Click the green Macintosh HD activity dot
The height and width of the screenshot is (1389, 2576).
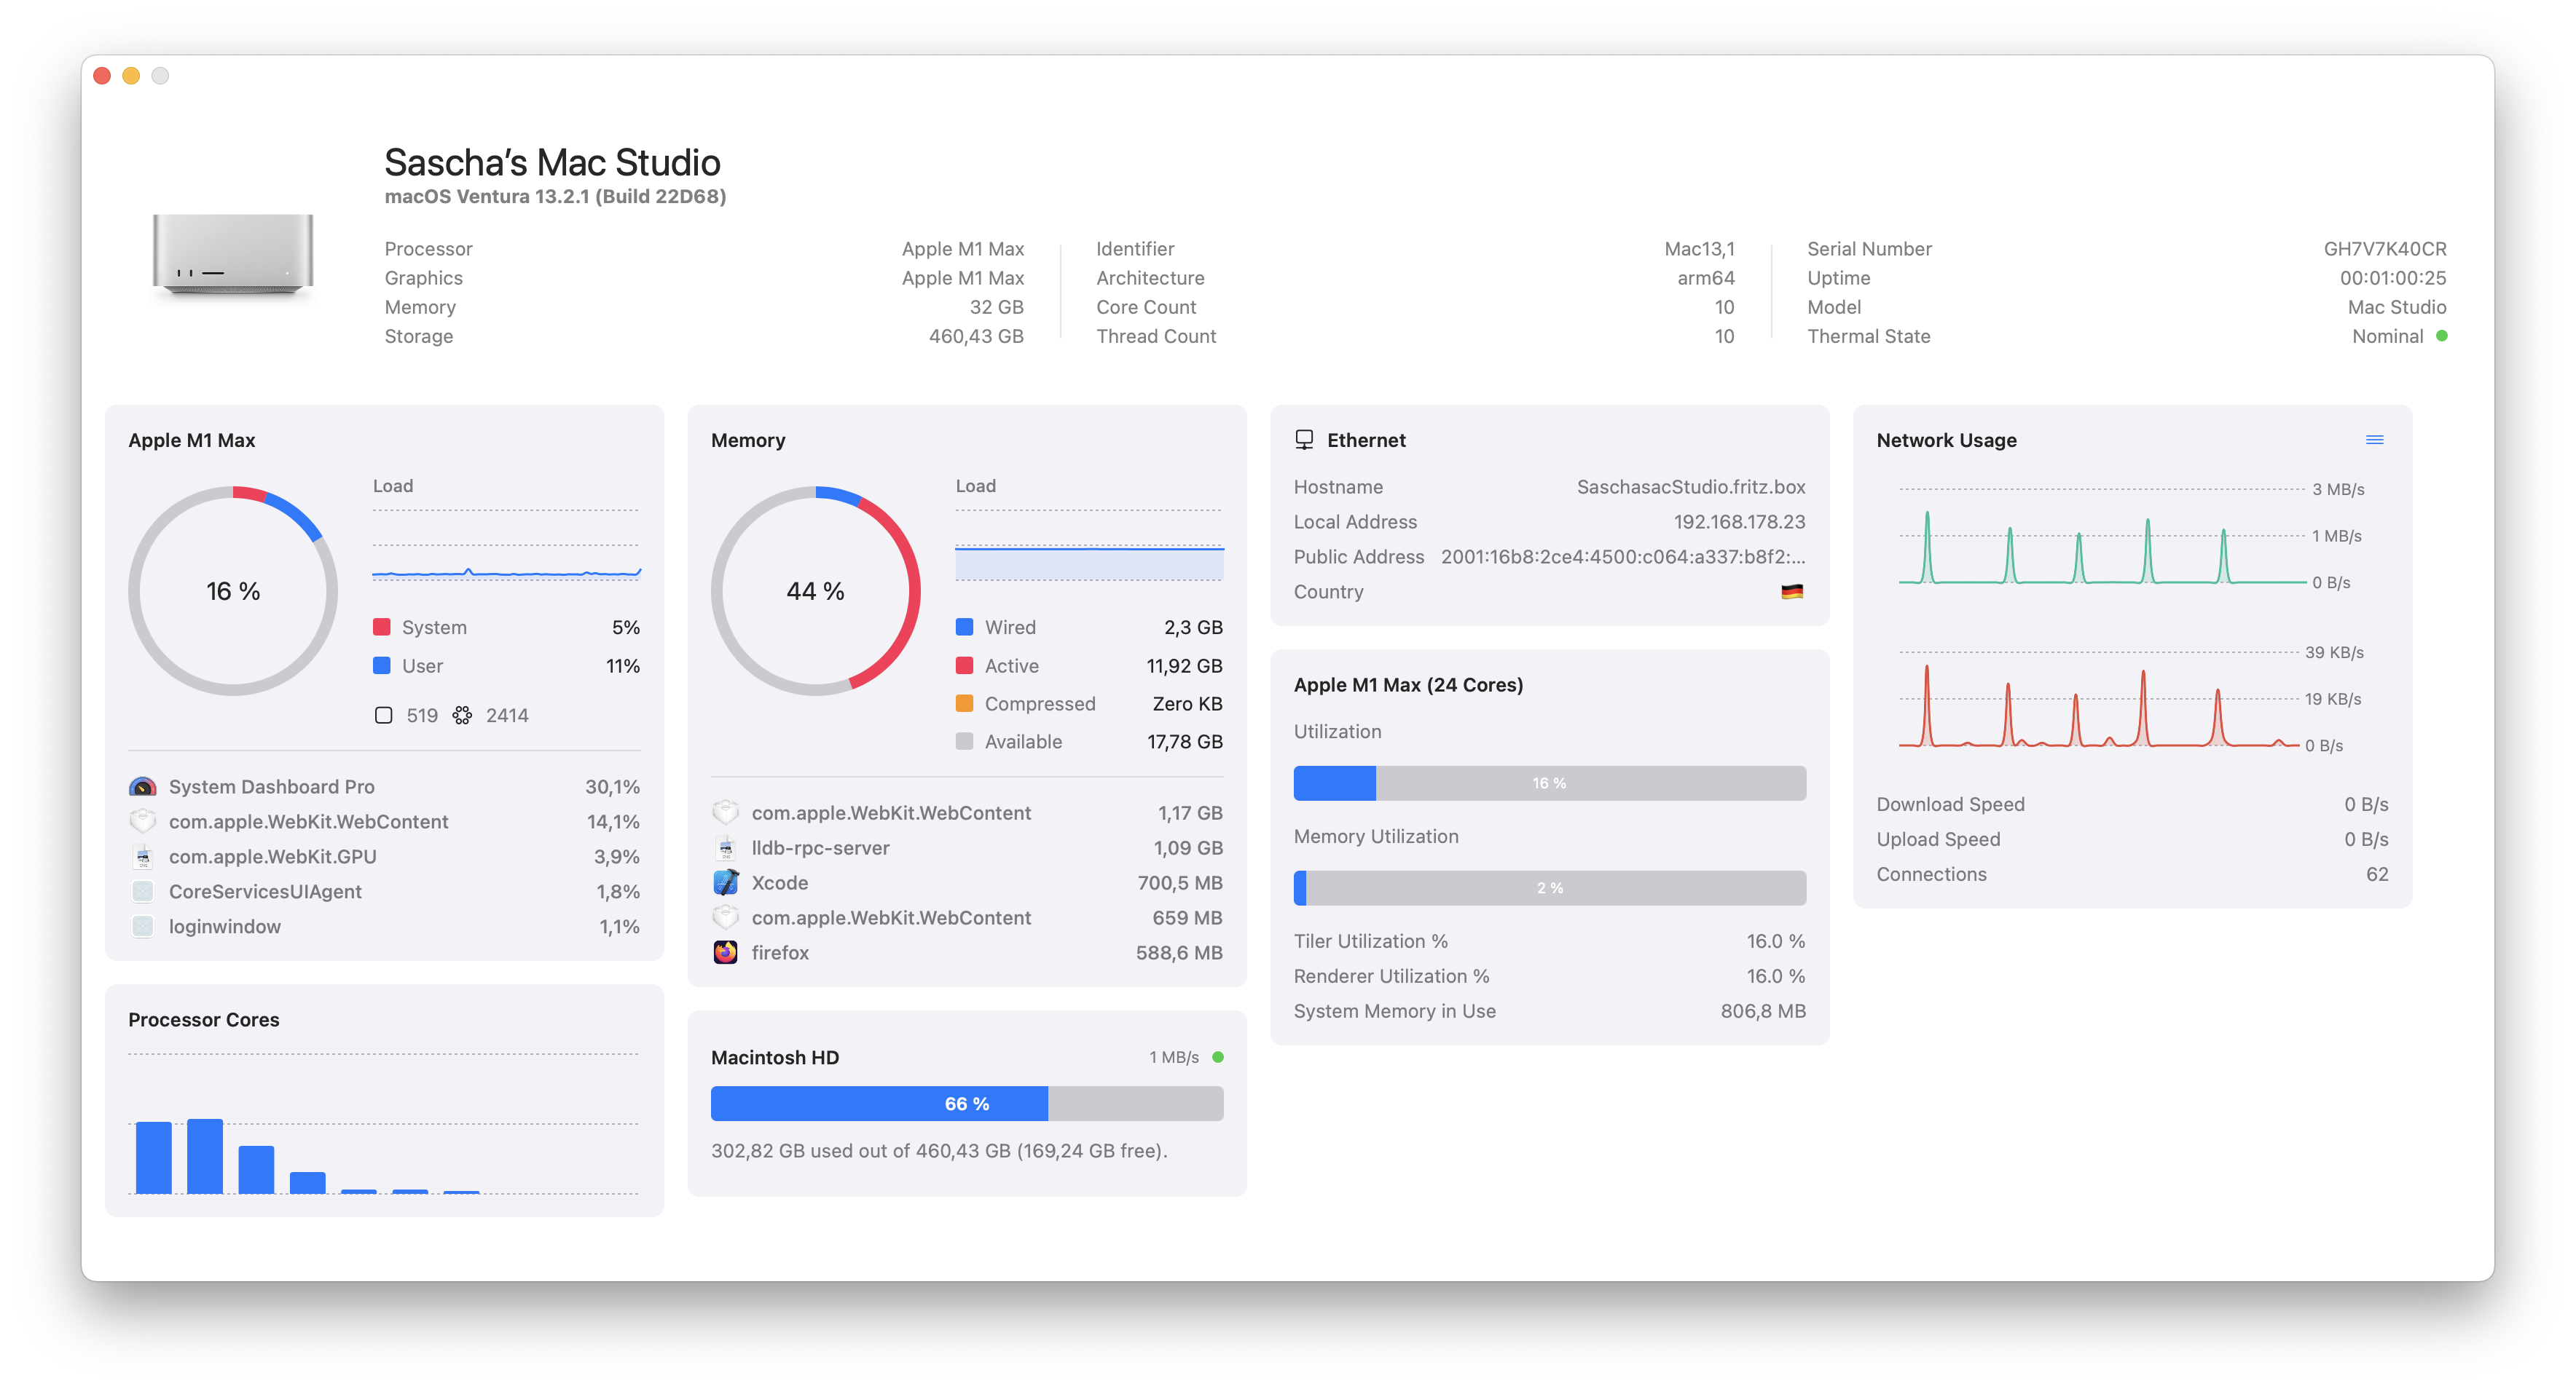[1218, 1056]
